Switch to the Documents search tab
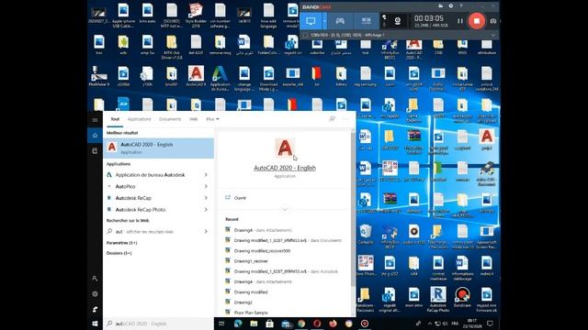Image resolution: width=588 pixels, height=330 pixels. pyautogui.click(x=170, y=119)
